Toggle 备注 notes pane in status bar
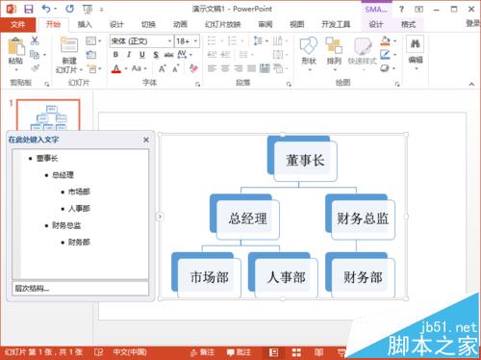 (202, 352)
